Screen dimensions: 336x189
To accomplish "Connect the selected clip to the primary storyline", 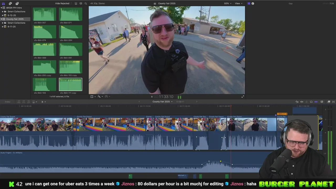I will (x=19, y=102).
